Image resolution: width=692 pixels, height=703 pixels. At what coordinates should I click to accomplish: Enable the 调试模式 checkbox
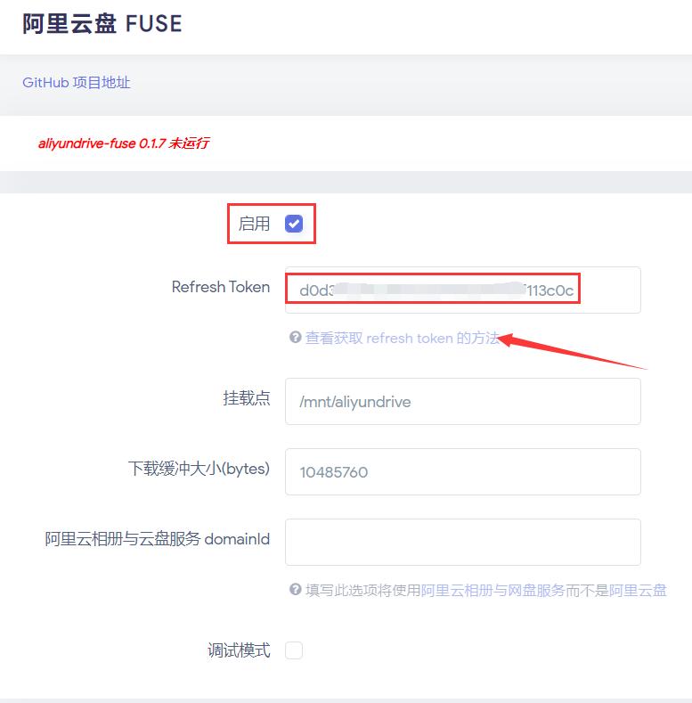294,650
